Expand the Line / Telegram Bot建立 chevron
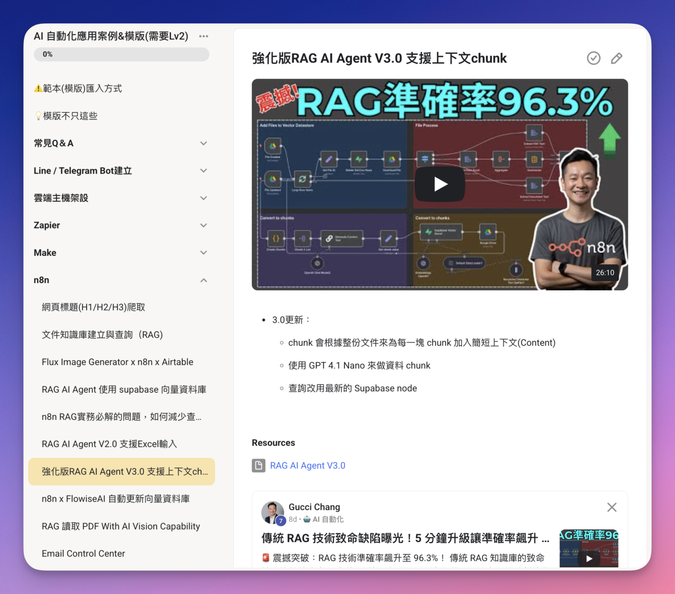Image resolution: width=675 pixels, height=594 pixels. [203, 171]
